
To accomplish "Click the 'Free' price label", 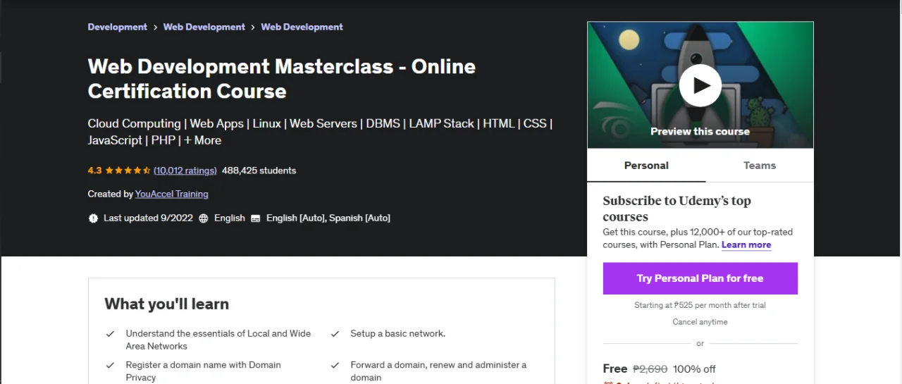I will [x=615, y=368].
